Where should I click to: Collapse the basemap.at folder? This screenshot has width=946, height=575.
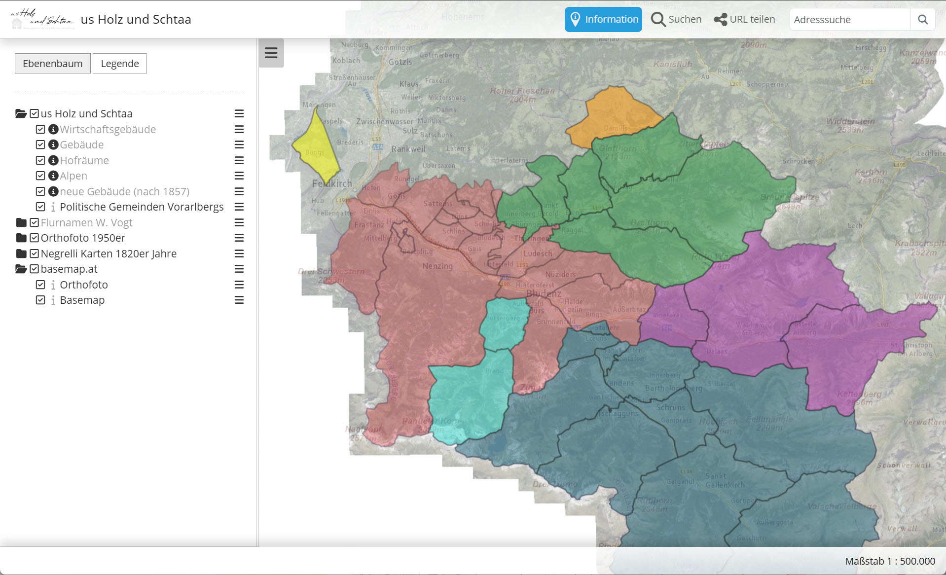pos(21,269)
